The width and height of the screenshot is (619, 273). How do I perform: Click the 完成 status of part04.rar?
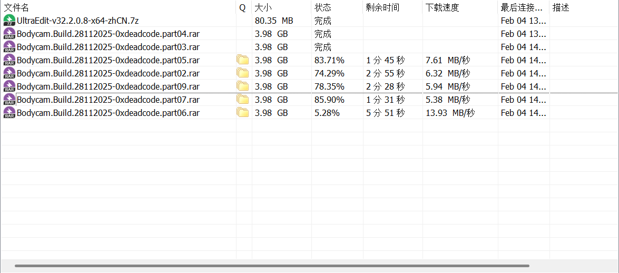click(323, 34)
